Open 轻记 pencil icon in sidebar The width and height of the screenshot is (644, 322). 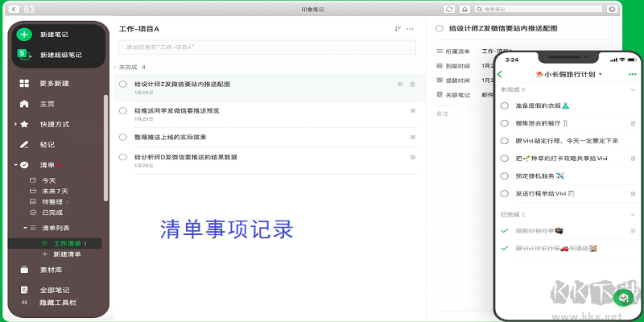click(x=24, y=145)
